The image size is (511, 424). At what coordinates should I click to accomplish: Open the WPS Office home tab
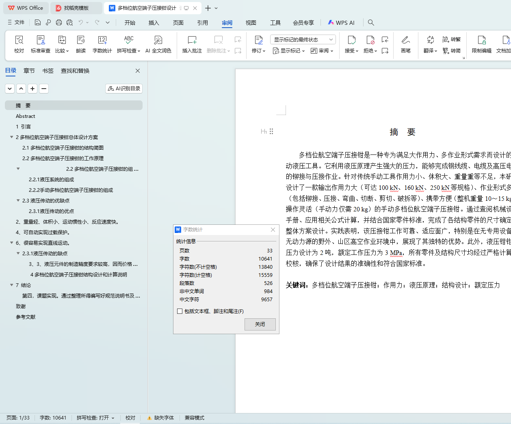(26, 8)
